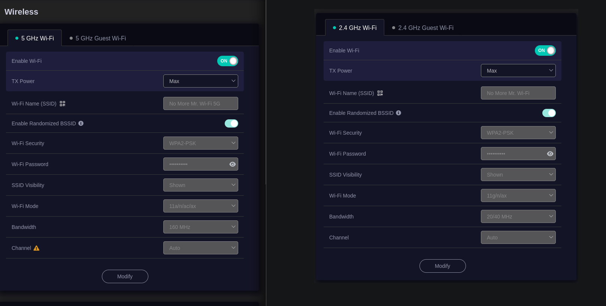This screenshot has height=306, width=606.
Task: Show 5 GHz Wi-Fi password with eye icon
Action: click(232, 164)
